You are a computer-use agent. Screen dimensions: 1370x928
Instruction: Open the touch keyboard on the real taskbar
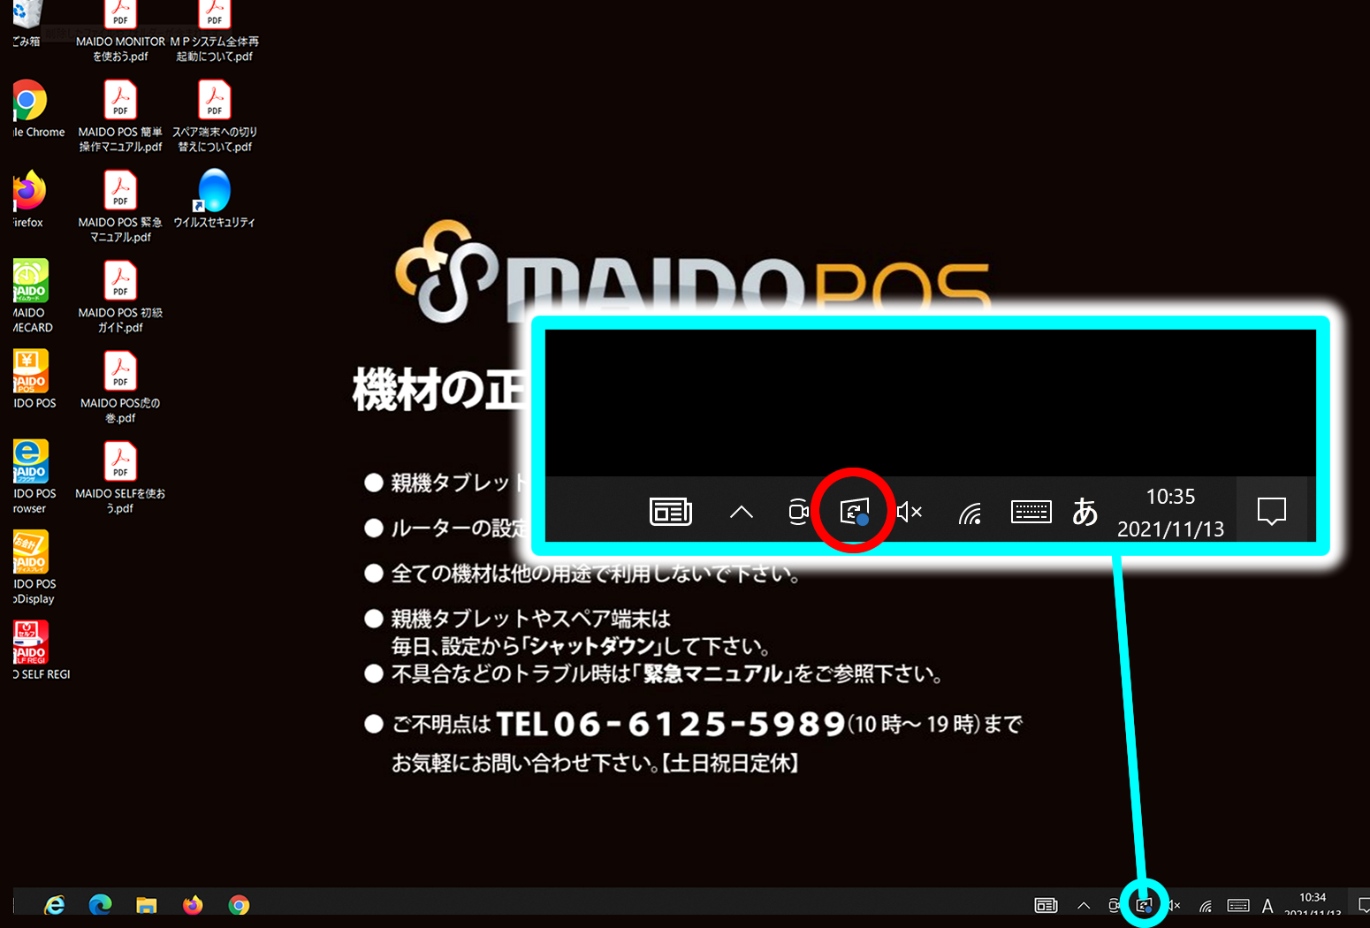1238,905
